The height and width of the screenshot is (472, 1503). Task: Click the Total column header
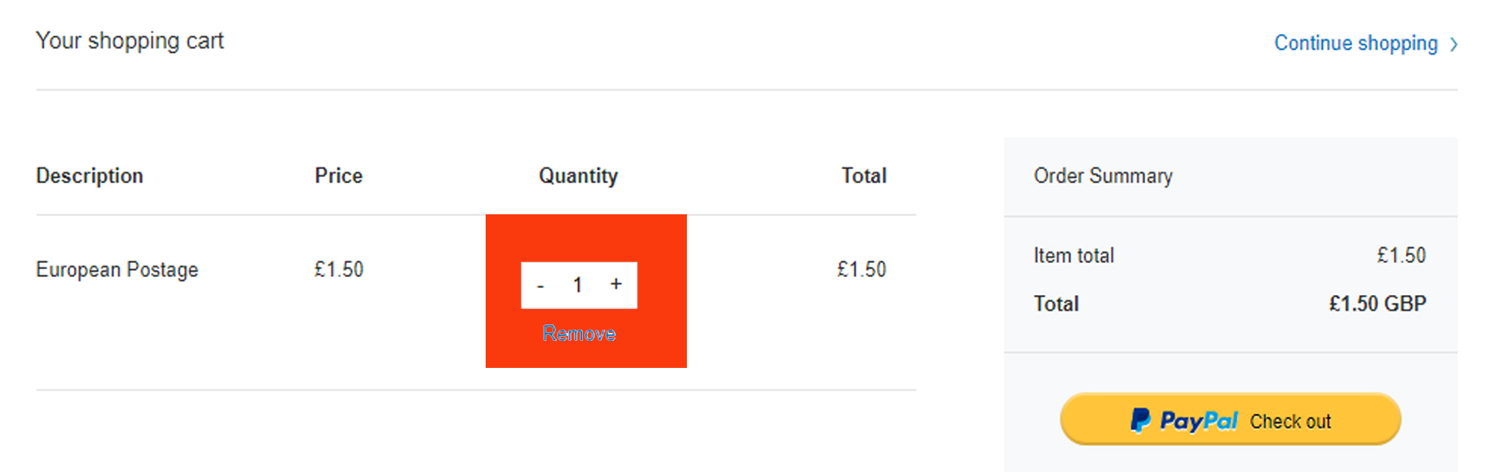click(864, 176)
